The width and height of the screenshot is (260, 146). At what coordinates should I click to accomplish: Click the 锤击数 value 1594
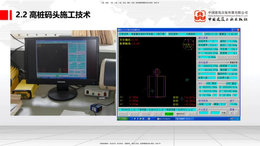(233, 70)
